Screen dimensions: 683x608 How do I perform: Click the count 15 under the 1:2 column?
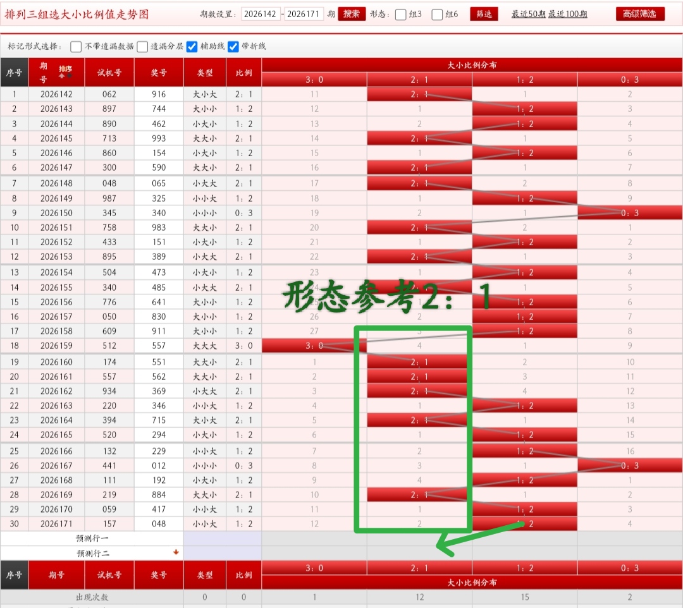coord(525,597)
